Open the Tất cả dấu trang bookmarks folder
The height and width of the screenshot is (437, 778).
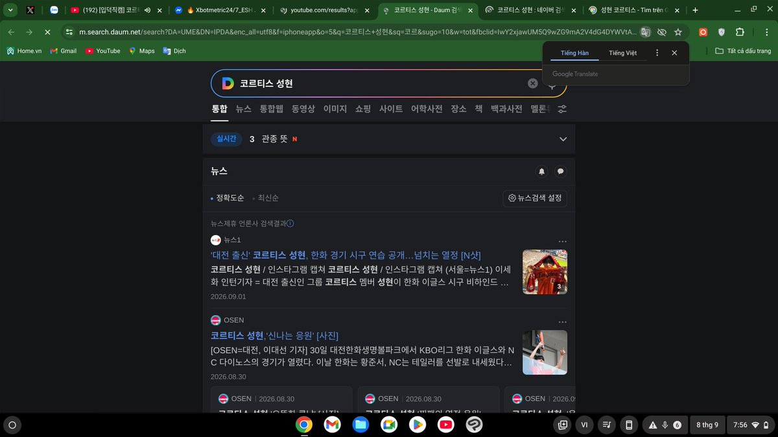pyautogui.click(x=743, y=50)
